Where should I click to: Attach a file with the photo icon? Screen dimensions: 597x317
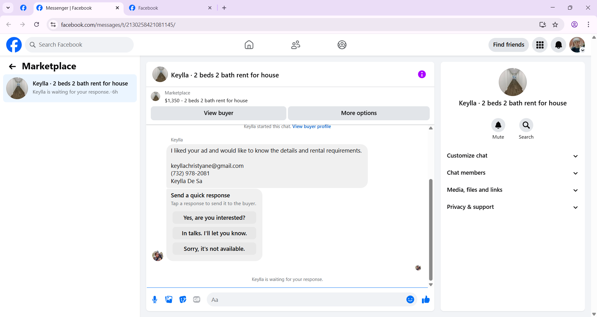pyautogui.click(x=169, y=300)
